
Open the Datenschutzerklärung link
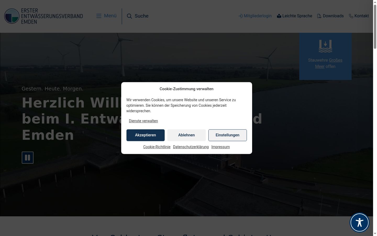click(191, 147)
